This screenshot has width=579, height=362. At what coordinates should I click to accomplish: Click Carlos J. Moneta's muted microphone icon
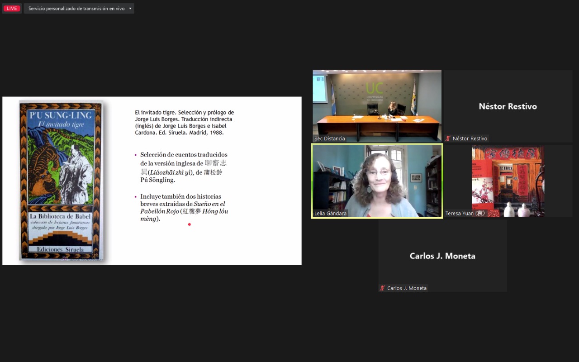[383, 288]
